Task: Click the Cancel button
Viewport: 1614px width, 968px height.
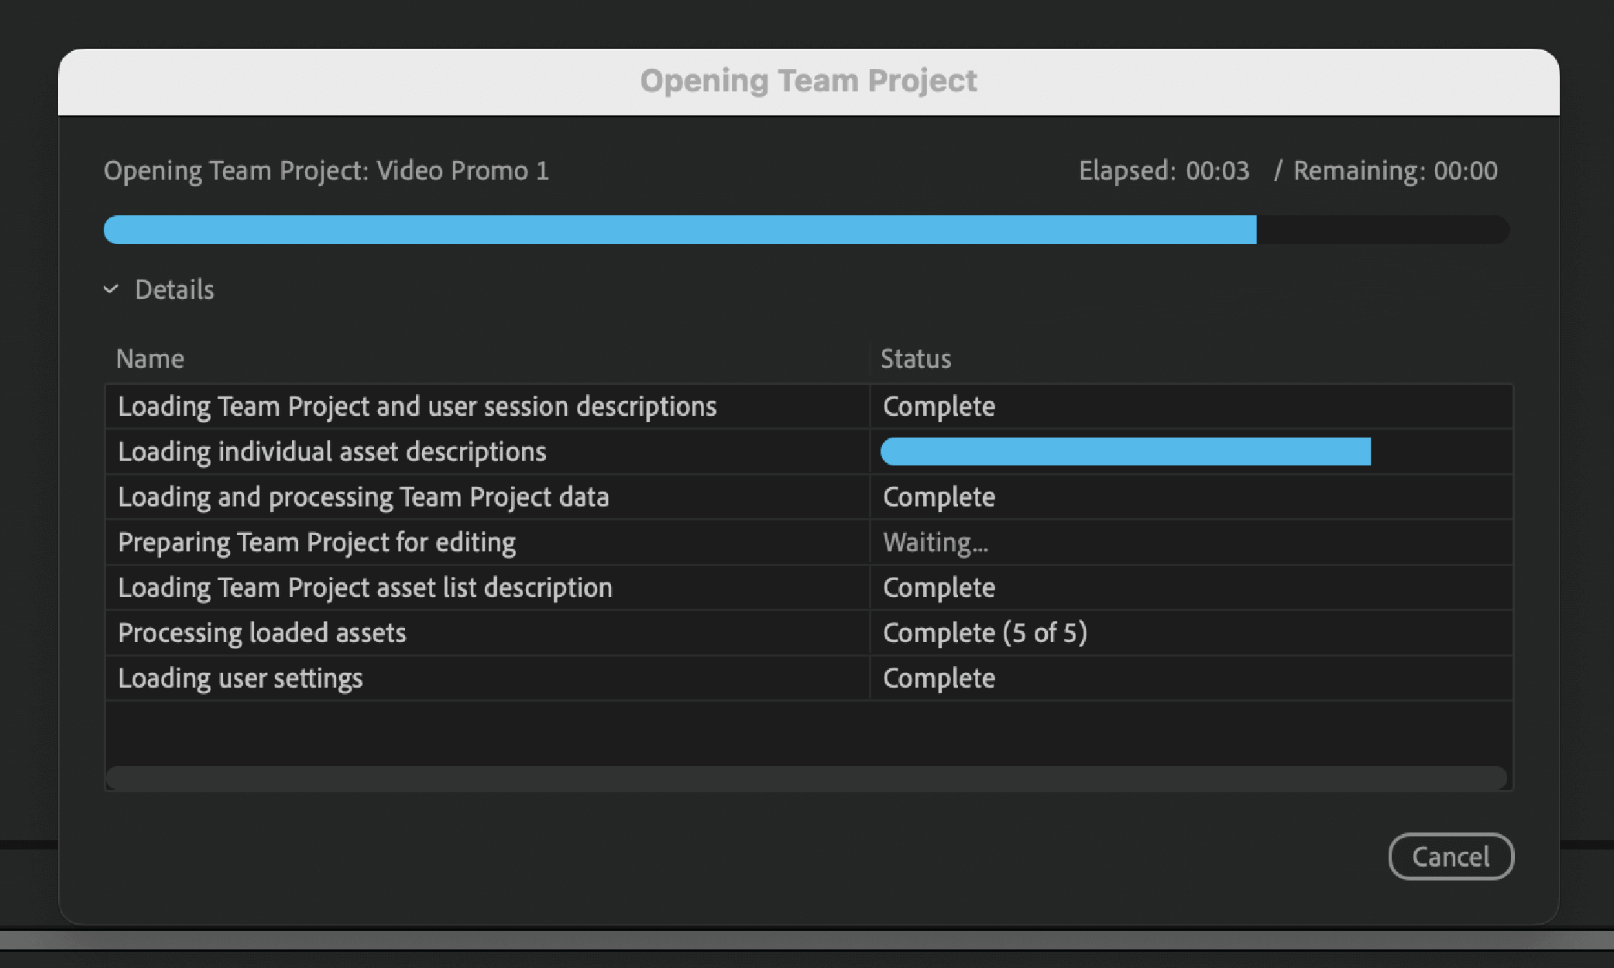Action: [x=1451, y=856]
